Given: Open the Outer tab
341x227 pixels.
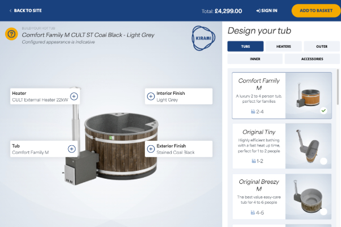Looking at the screenshot, I should point(322,47).
